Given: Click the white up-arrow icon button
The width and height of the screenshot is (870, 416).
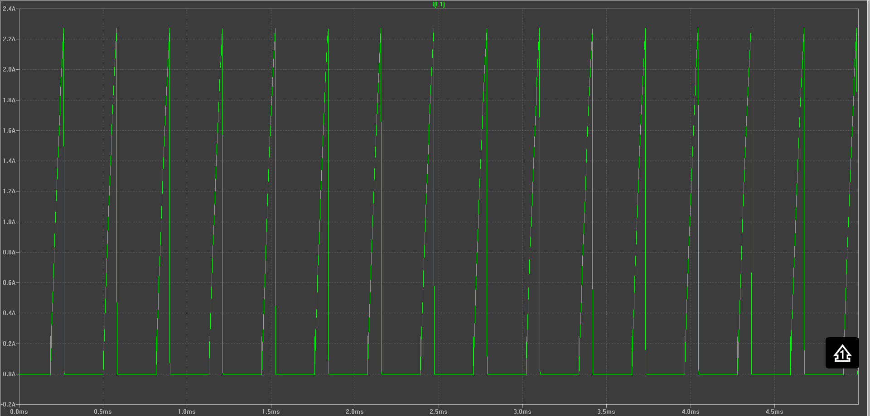Looking at the screenshot, I should 842,353.
